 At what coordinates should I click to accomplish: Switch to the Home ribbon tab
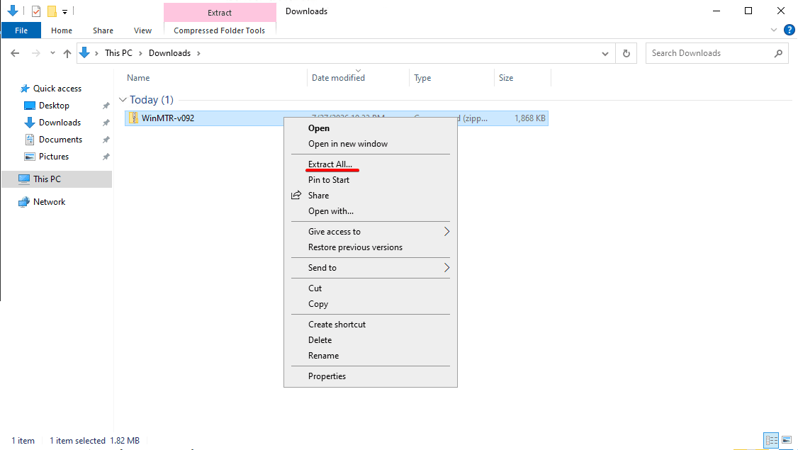pyautogui.click(x=62, y=30)
